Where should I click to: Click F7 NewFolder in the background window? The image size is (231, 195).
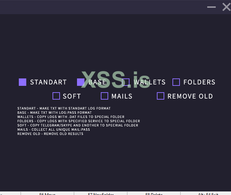pos(101,194)
